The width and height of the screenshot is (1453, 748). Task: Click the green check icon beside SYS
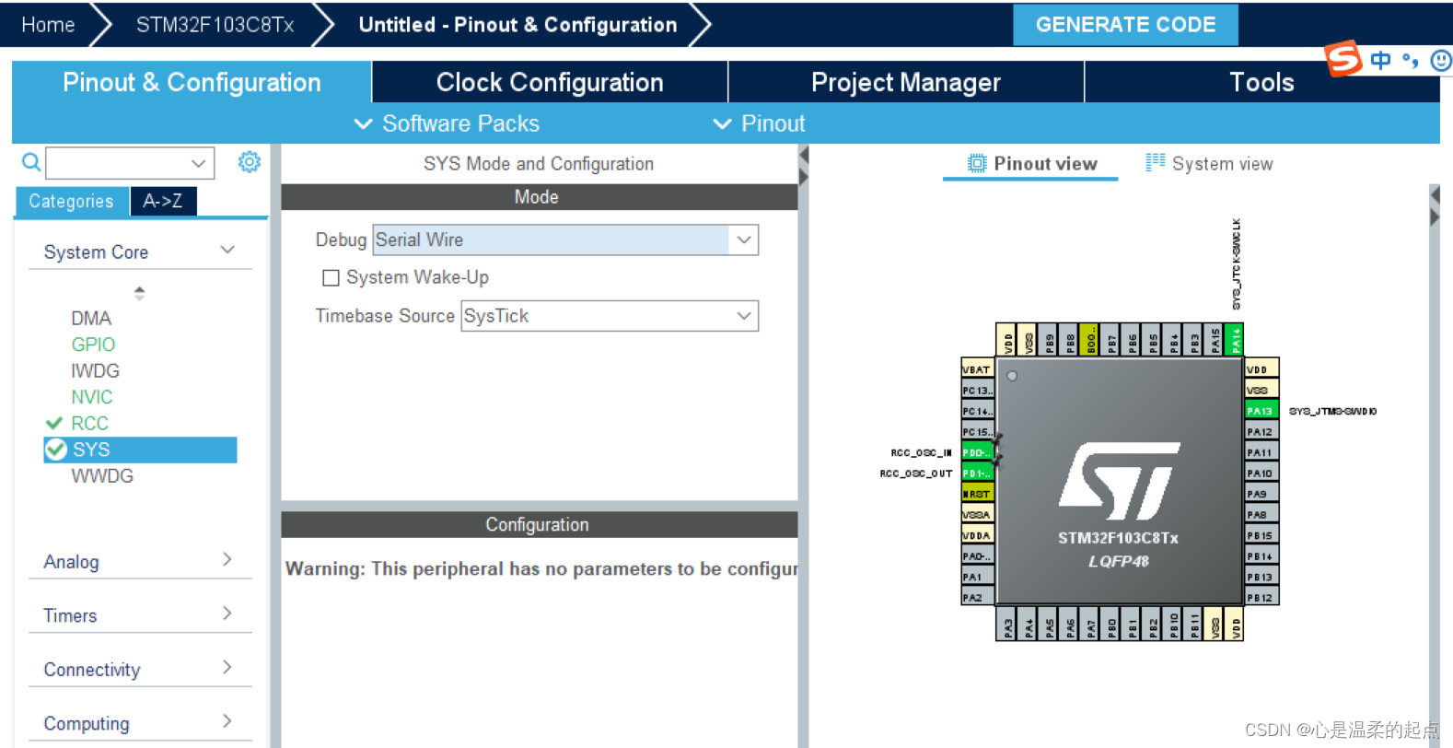coord(56,450)
